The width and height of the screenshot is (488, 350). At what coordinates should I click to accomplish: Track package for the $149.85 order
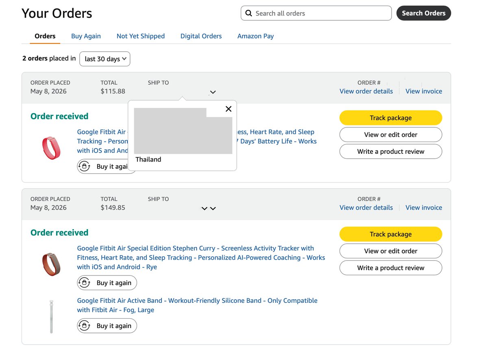coord(390,234)
